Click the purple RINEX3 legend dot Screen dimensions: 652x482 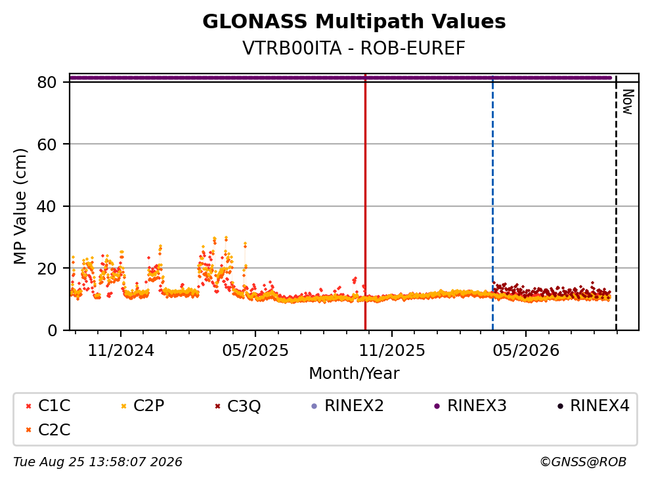pyautogui.click(x=437, y=406)
